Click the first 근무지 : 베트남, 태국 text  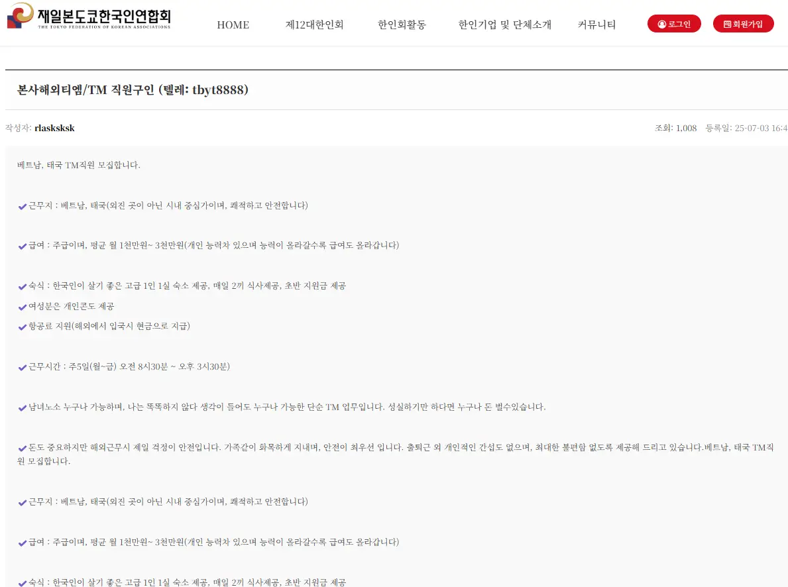click(x=168, y=205)
